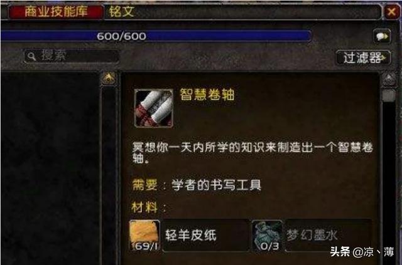Viewport: 402px width, 265px height.
Task: Click the 轻羊皮纸 reagent label
Action: tap(191, 235)
